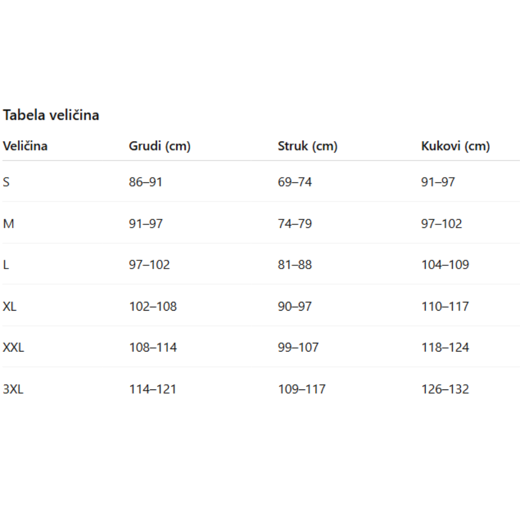Screen dimensions: 520x520
Task: Select hips value 104–109 for size L
Action: pyautogui.click(x=444, y=265)
